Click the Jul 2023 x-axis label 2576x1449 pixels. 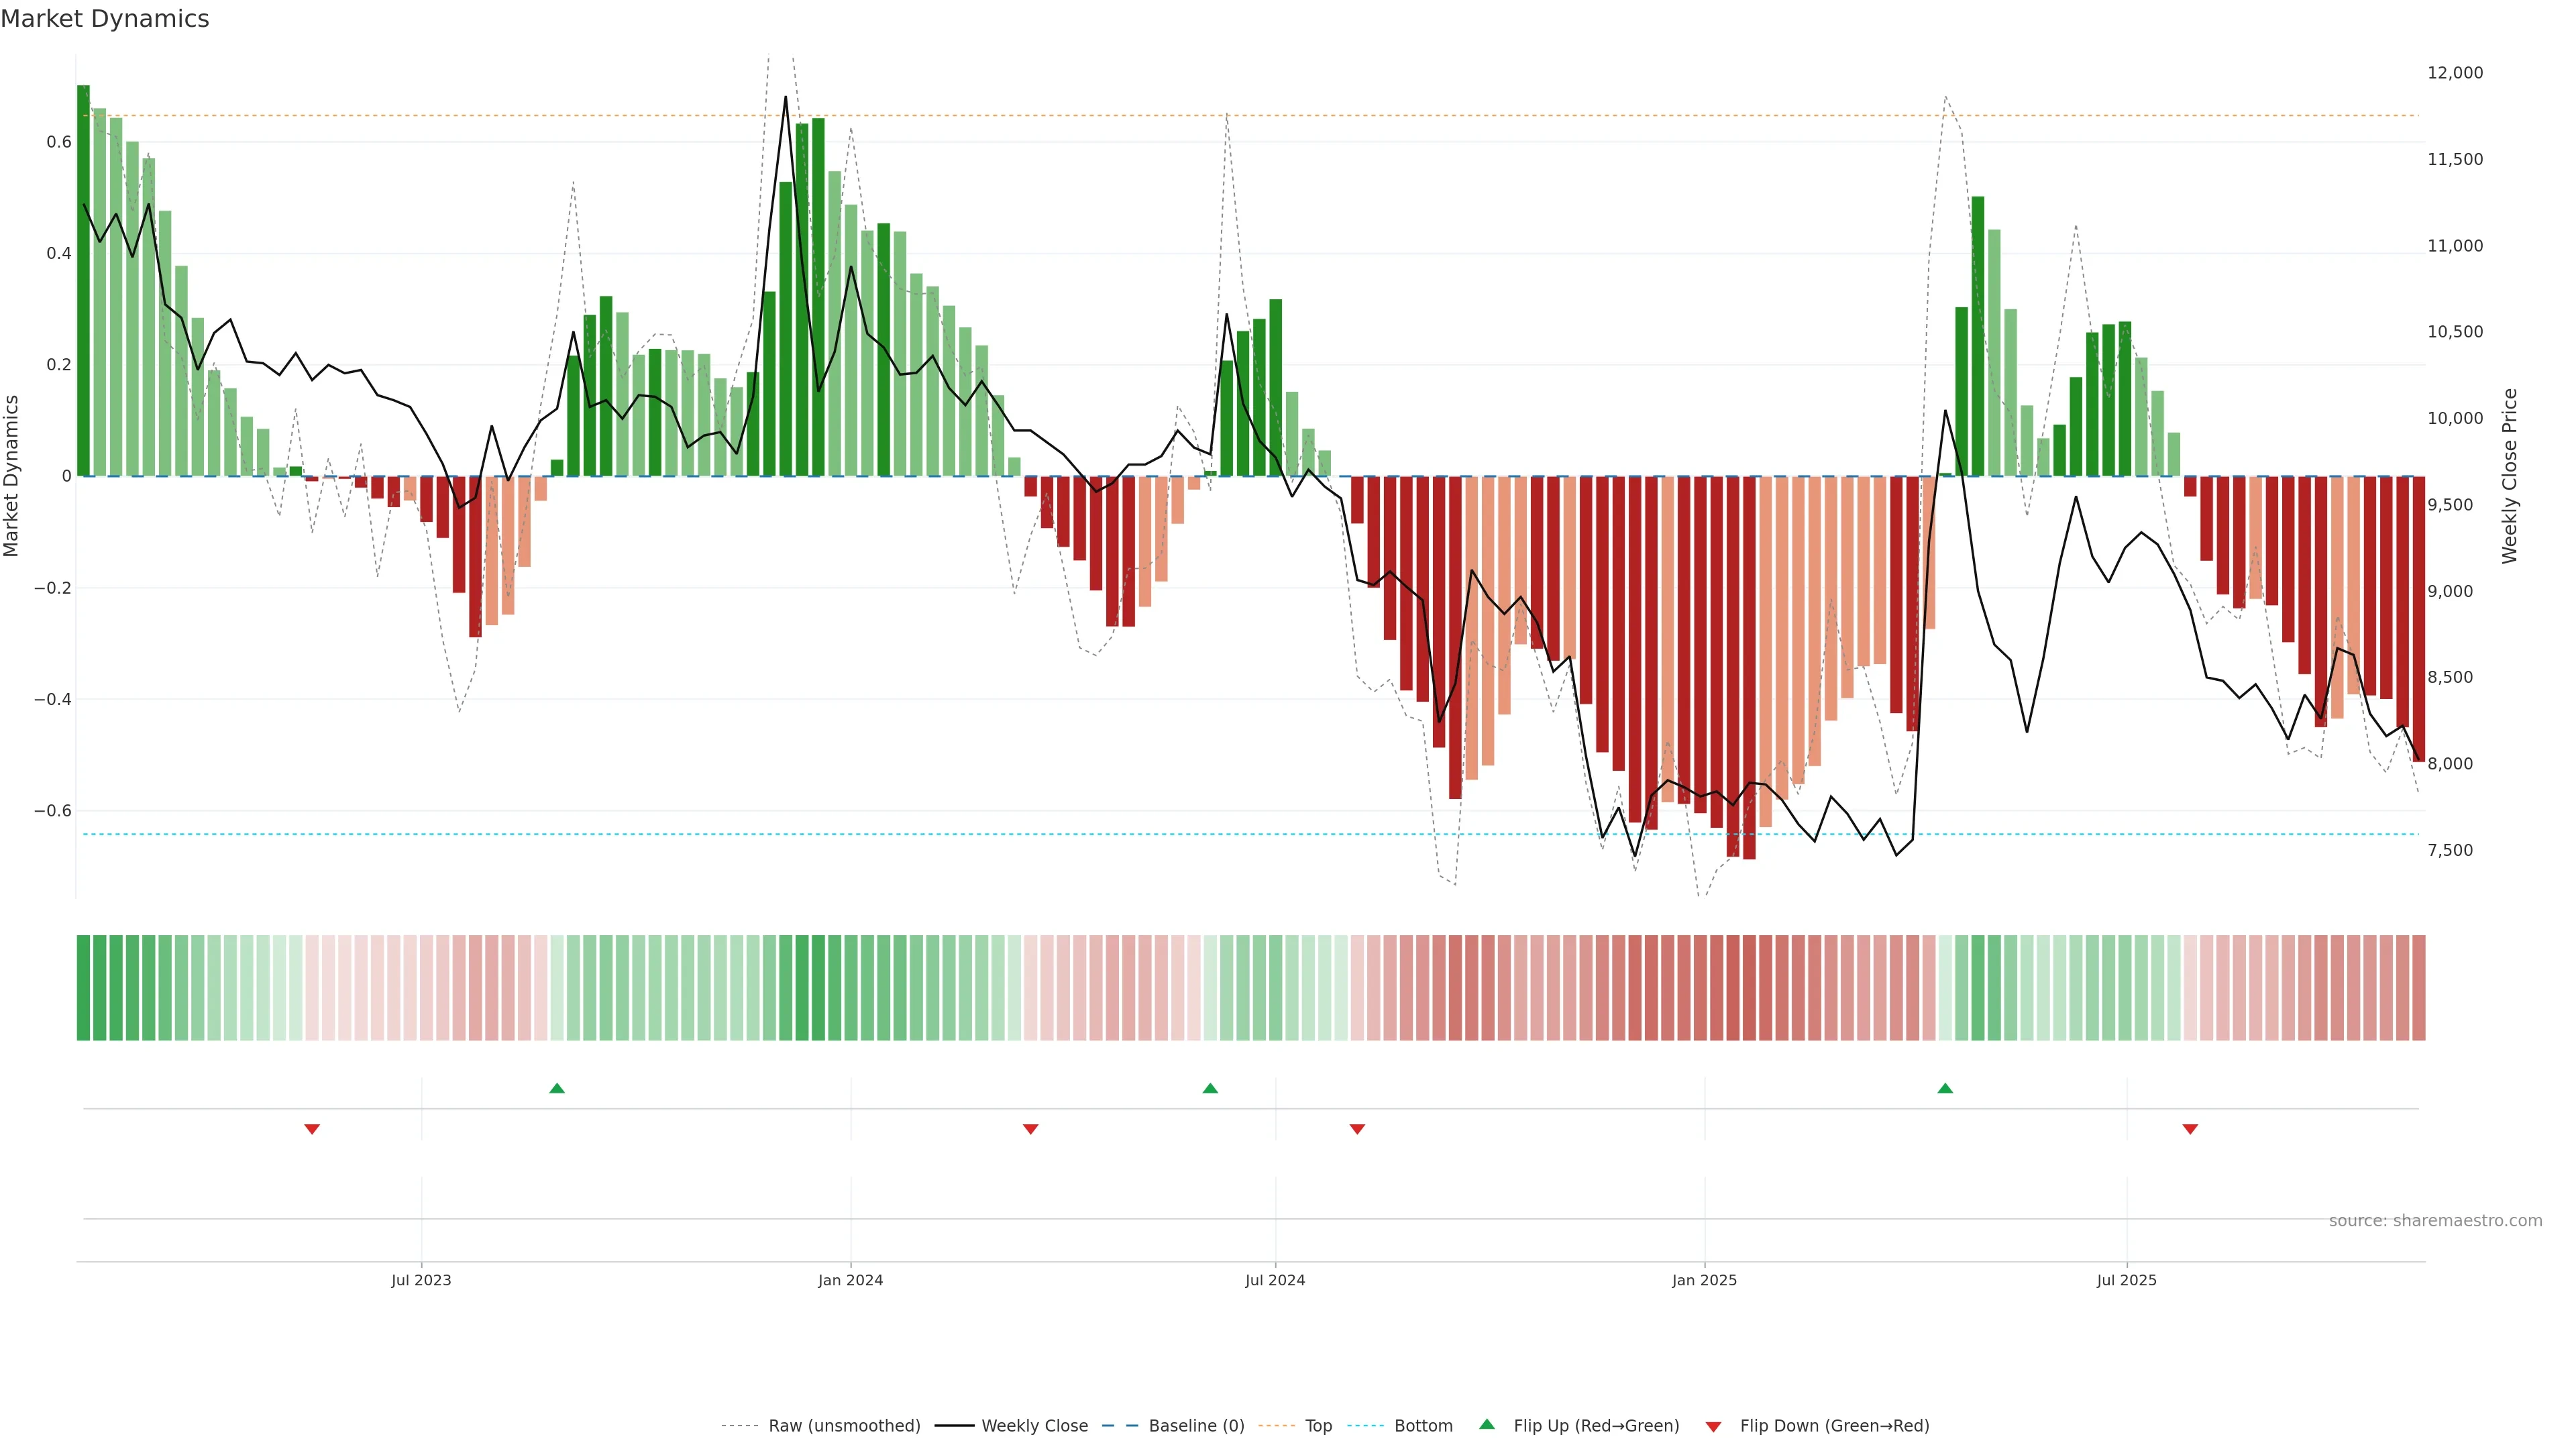(x=421, y=1280)
